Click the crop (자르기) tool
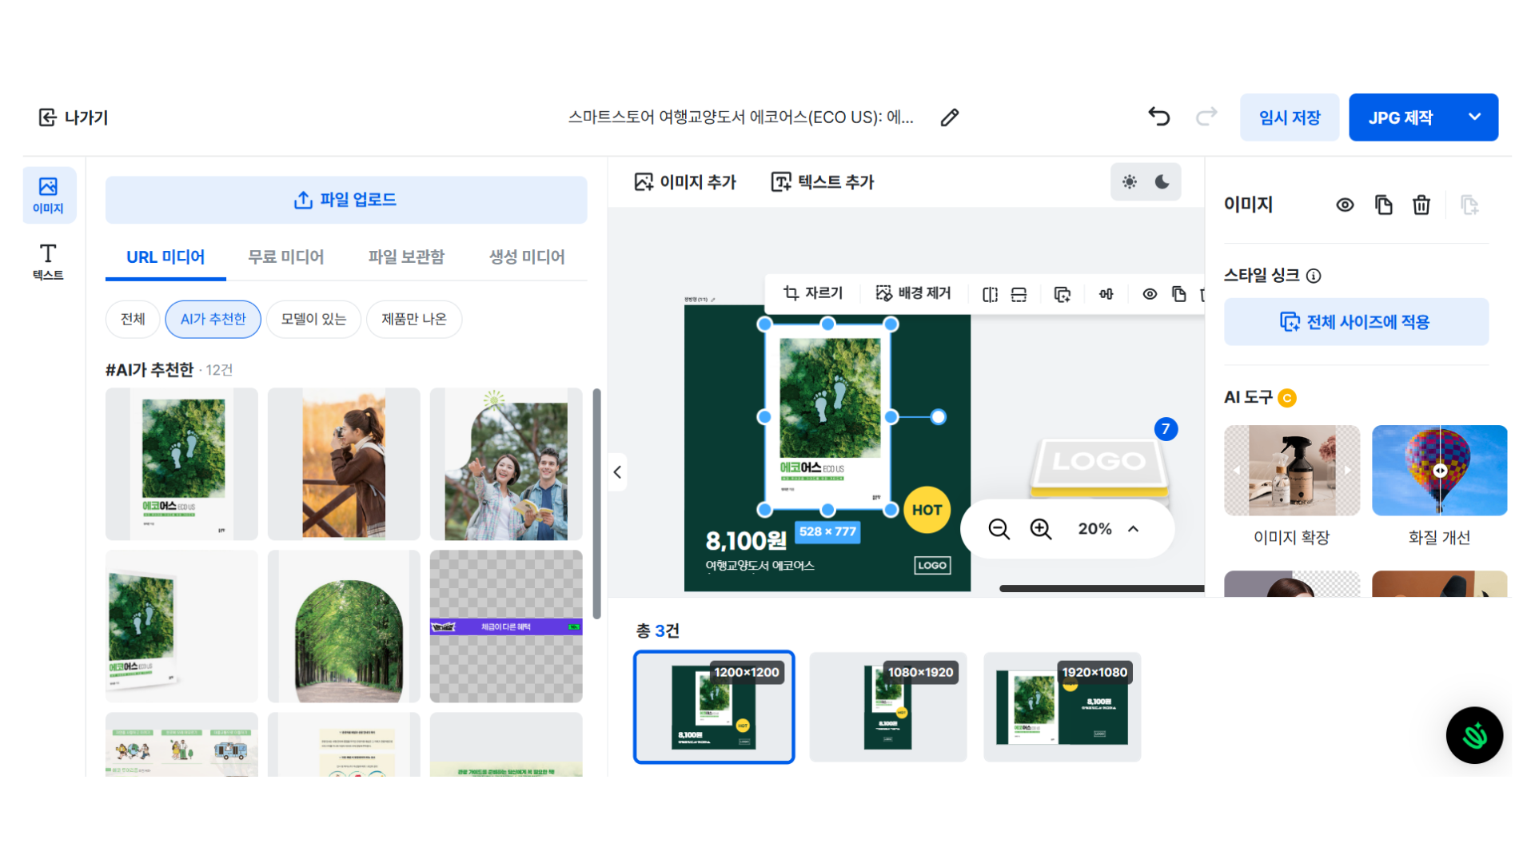Screen dimensions: 1535x863 pyautogui.click(x=813, y=293)
